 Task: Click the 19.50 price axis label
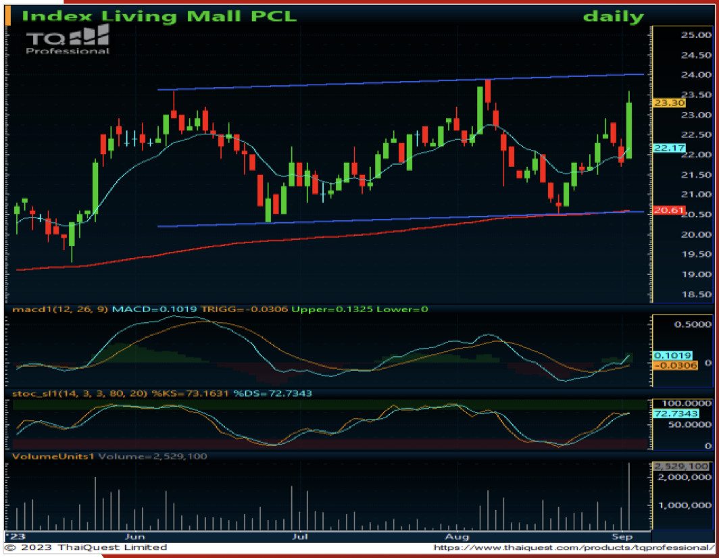[x=696, y=255]
